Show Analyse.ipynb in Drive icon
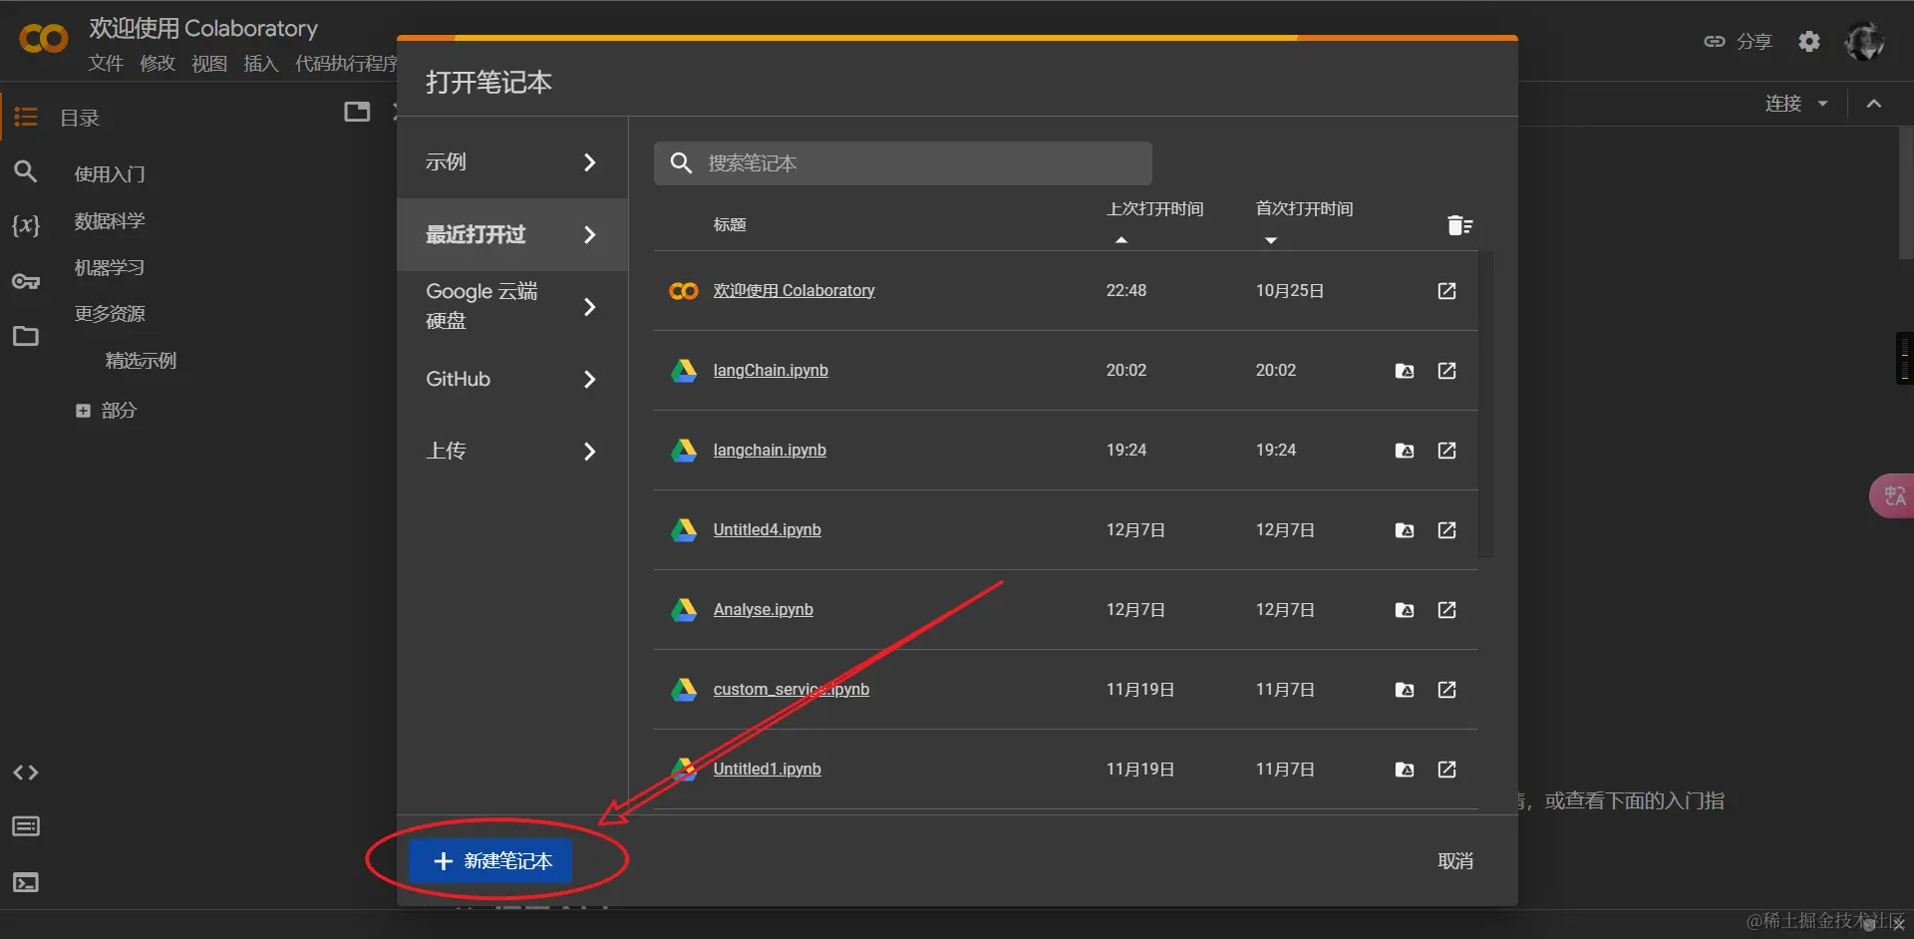1914x939 pixels. [1405, 610]
